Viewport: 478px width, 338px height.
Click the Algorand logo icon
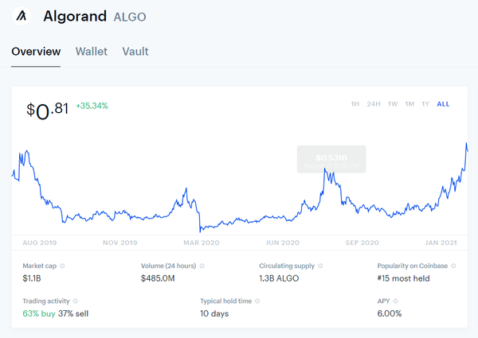(22, 16)
